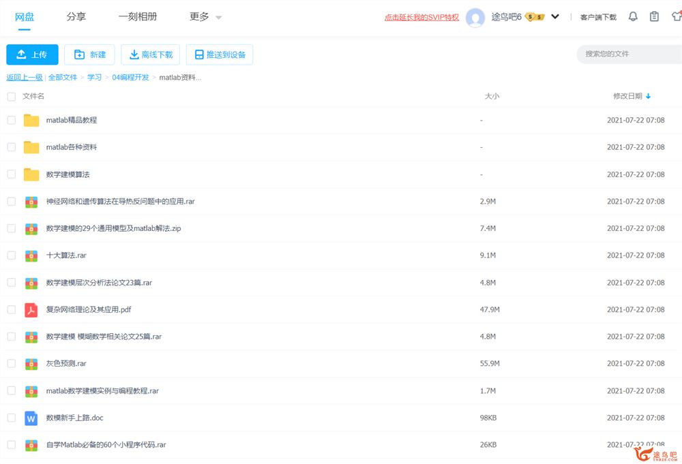Screen dimensions: 682x464
Task: Click archive icon of 十大算法.rar
Action: pyautogui.click(x=31, y=256)
